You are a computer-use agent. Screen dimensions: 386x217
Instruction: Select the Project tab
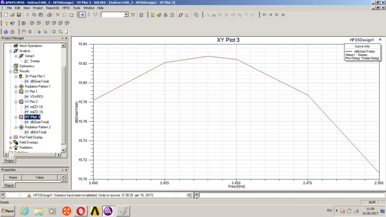9,161
